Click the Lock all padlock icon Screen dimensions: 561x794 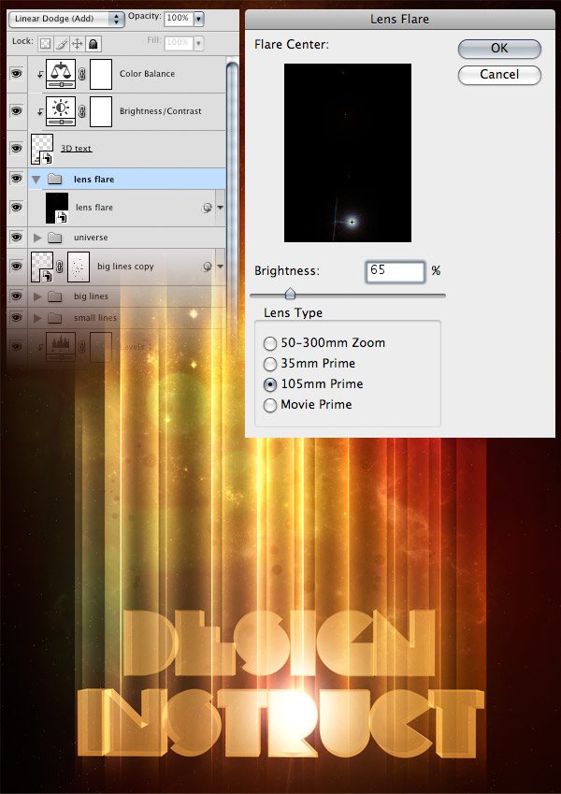tap(93, 44)
